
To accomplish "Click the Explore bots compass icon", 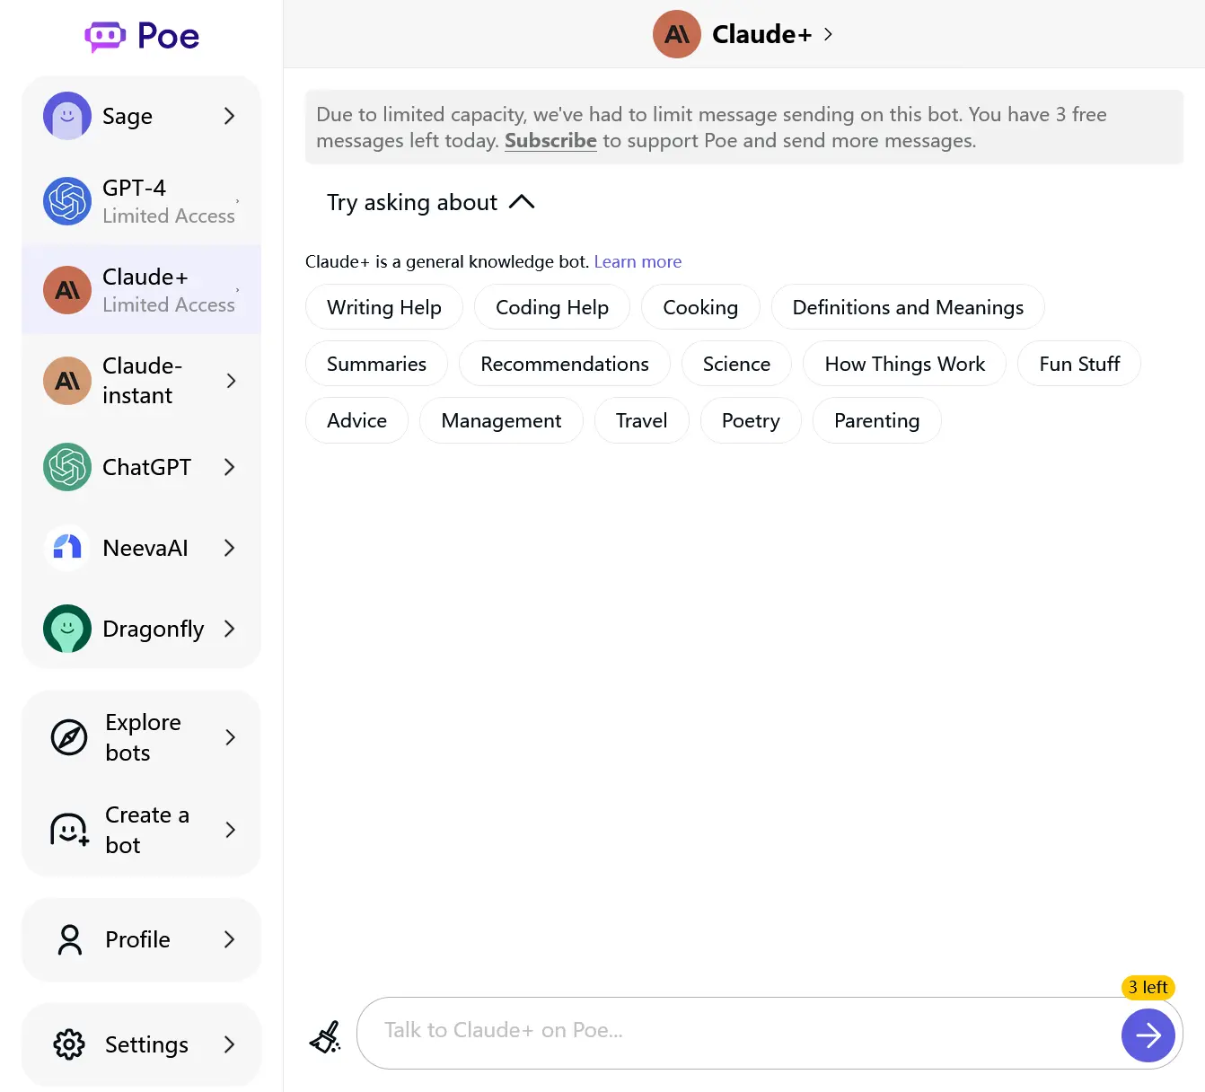I will point(69,737).
